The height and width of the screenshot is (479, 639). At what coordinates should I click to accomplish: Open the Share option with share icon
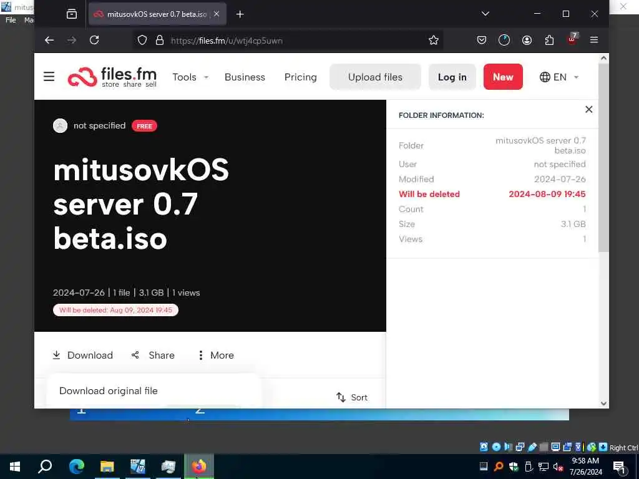coord(154,355)
